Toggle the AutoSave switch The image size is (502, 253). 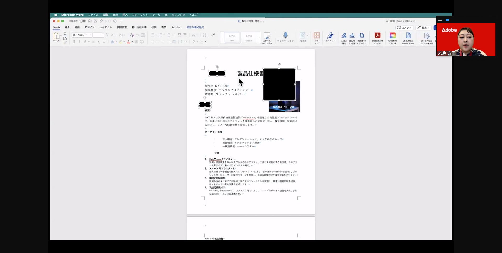[83, 21]
